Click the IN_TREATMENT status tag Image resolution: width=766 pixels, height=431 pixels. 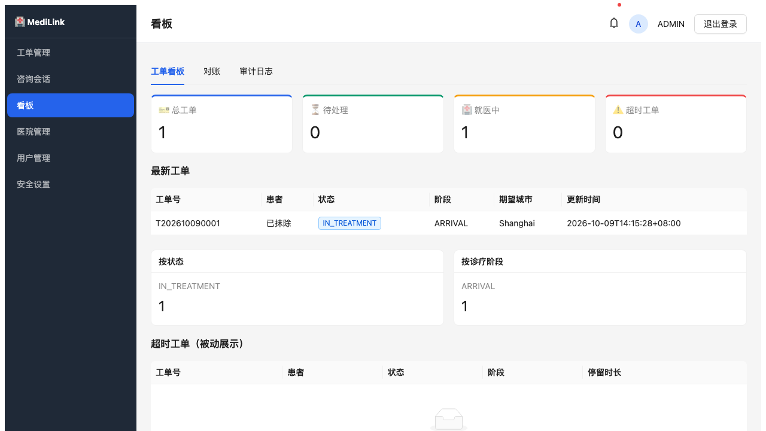point(349,223)
